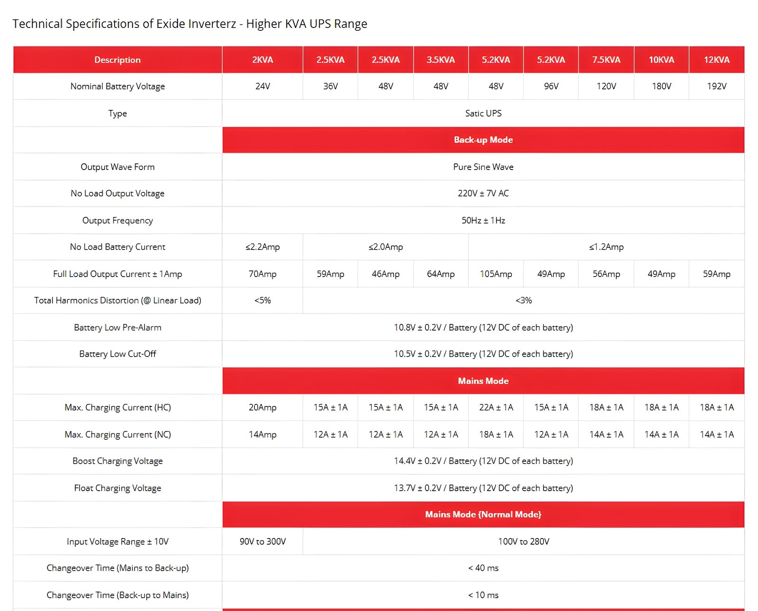Select the 10KVA column header
This screenshot has width=758, height=611.
coord(661,60)
